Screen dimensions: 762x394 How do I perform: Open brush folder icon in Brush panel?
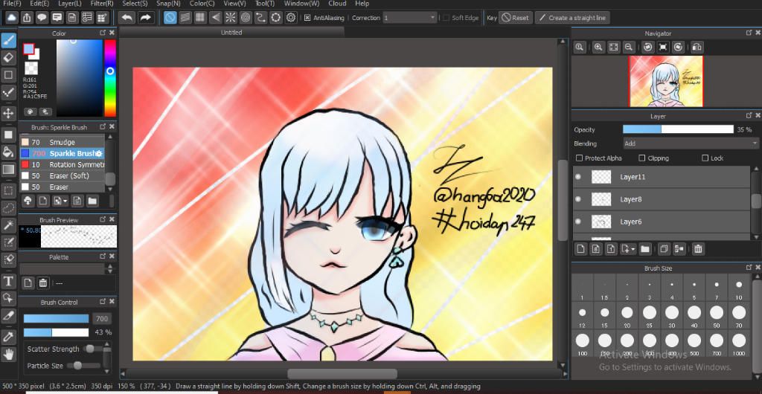(x=92, y=201)
